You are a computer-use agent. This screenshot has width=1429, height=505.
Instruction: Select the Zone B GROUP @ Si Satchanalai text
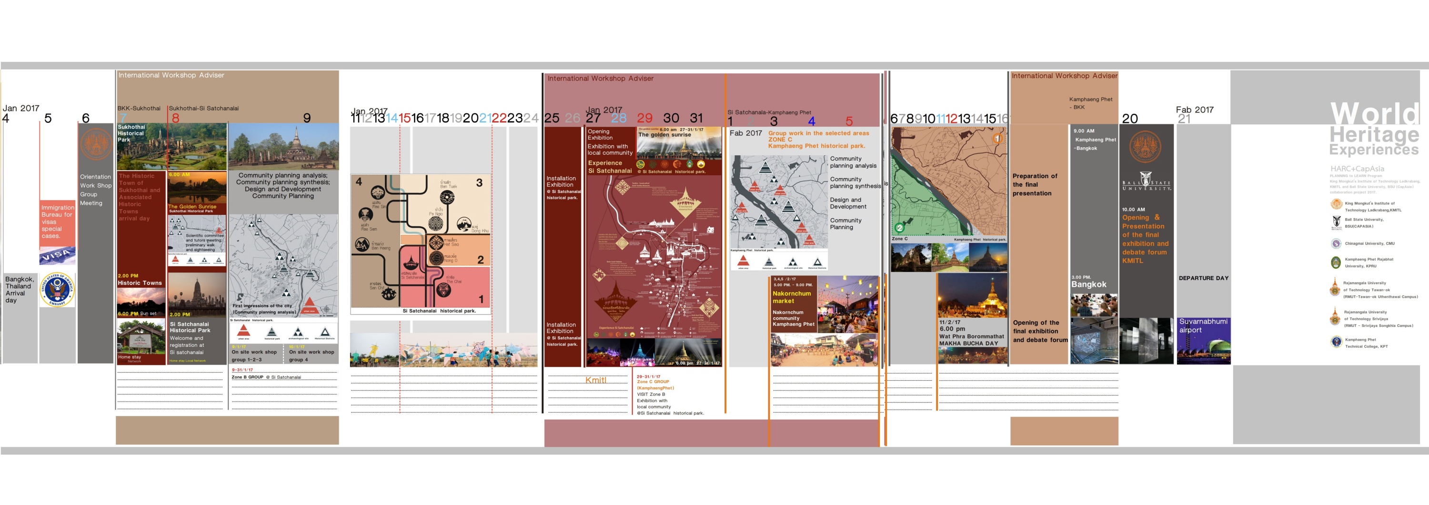266,377
